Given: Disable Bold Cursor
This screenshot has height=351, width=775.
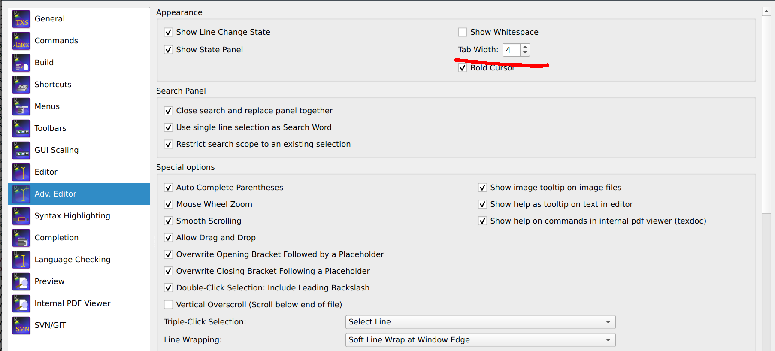Looking at the screenshot, I should point(463,67).
